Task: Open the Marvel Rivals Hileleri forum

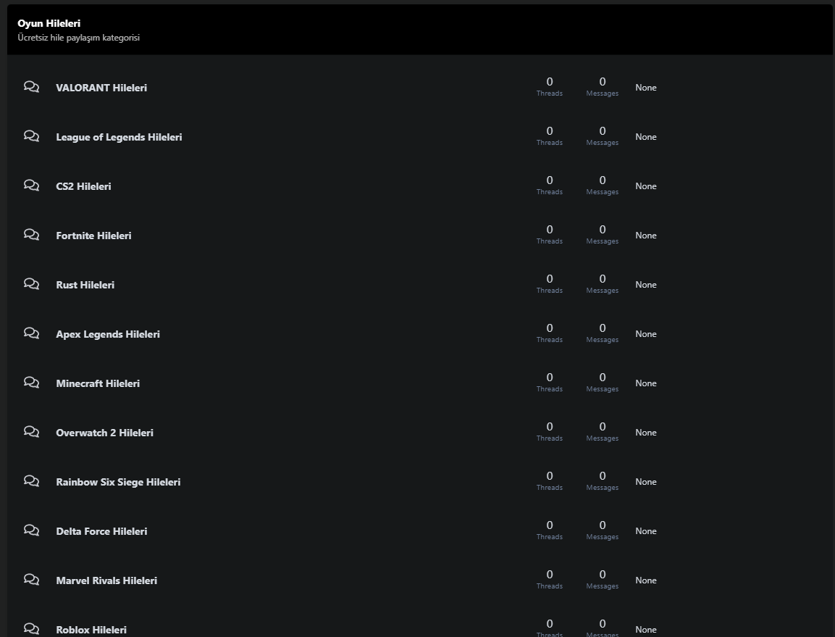Action: 106,581
